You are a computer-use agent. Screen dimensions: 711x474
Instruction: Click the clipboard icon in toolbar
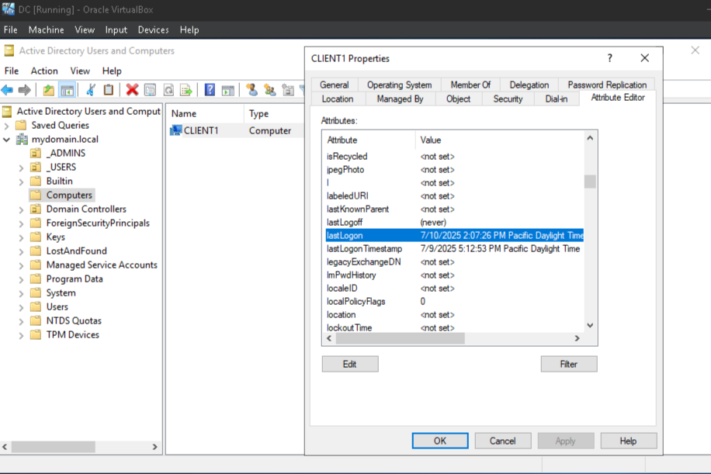pyautogui.click(x=109, y=90)
